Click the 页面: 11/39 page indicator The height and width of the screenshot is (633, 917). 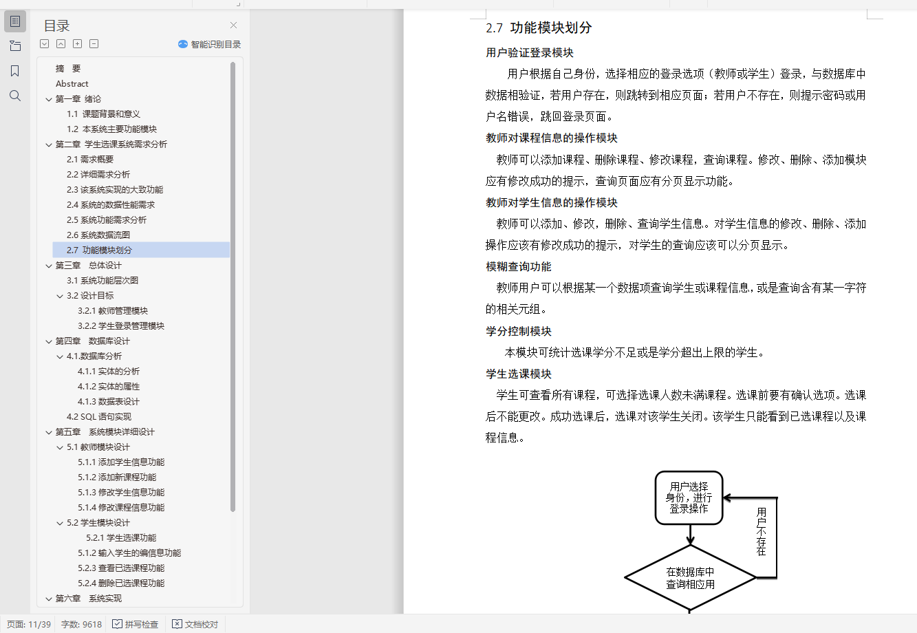tap(29, 624)
